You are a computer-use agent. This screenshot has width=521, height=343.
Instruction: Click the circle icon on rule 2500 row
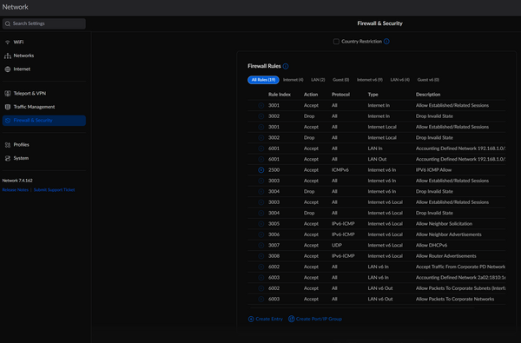(261, 170)
